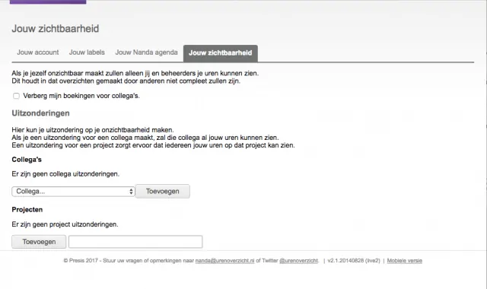This screenshot has width=487, height=289.
Task: Click the Uitzonderingen section heading
Action: [x=40, y=113]
